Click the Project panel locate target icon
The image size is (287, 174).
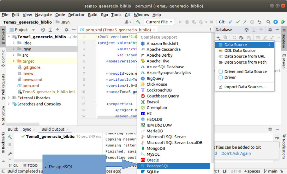[x=43, y=30]
